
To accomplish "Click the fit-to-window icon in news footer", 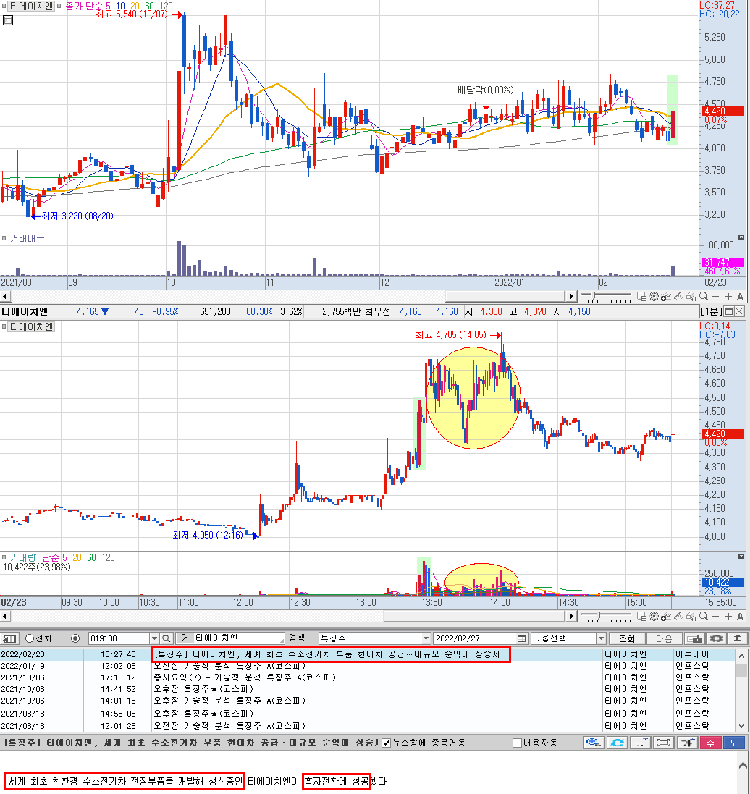I will 663,743.
